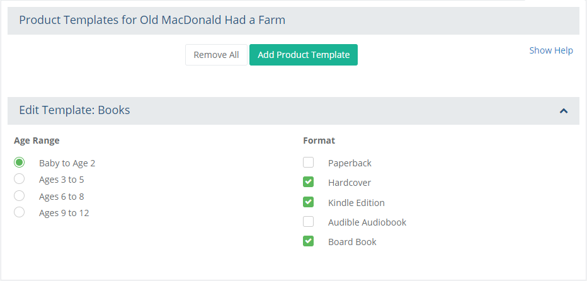This screenshot has width=587, height=281.
Task: Select the Baby to Age 2 radio button
Action: (x=19, y=162)
